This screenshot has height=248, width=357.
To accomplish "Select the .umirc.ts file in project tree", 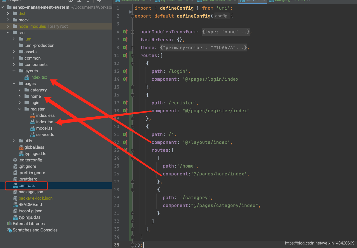I will click(x=27, y=186).
